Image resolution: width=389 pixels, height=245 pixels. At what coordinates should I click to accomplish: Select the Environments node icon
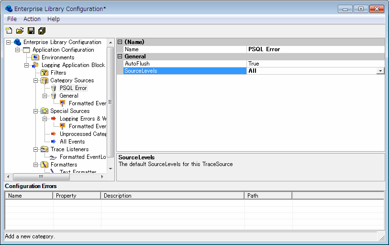35,57
